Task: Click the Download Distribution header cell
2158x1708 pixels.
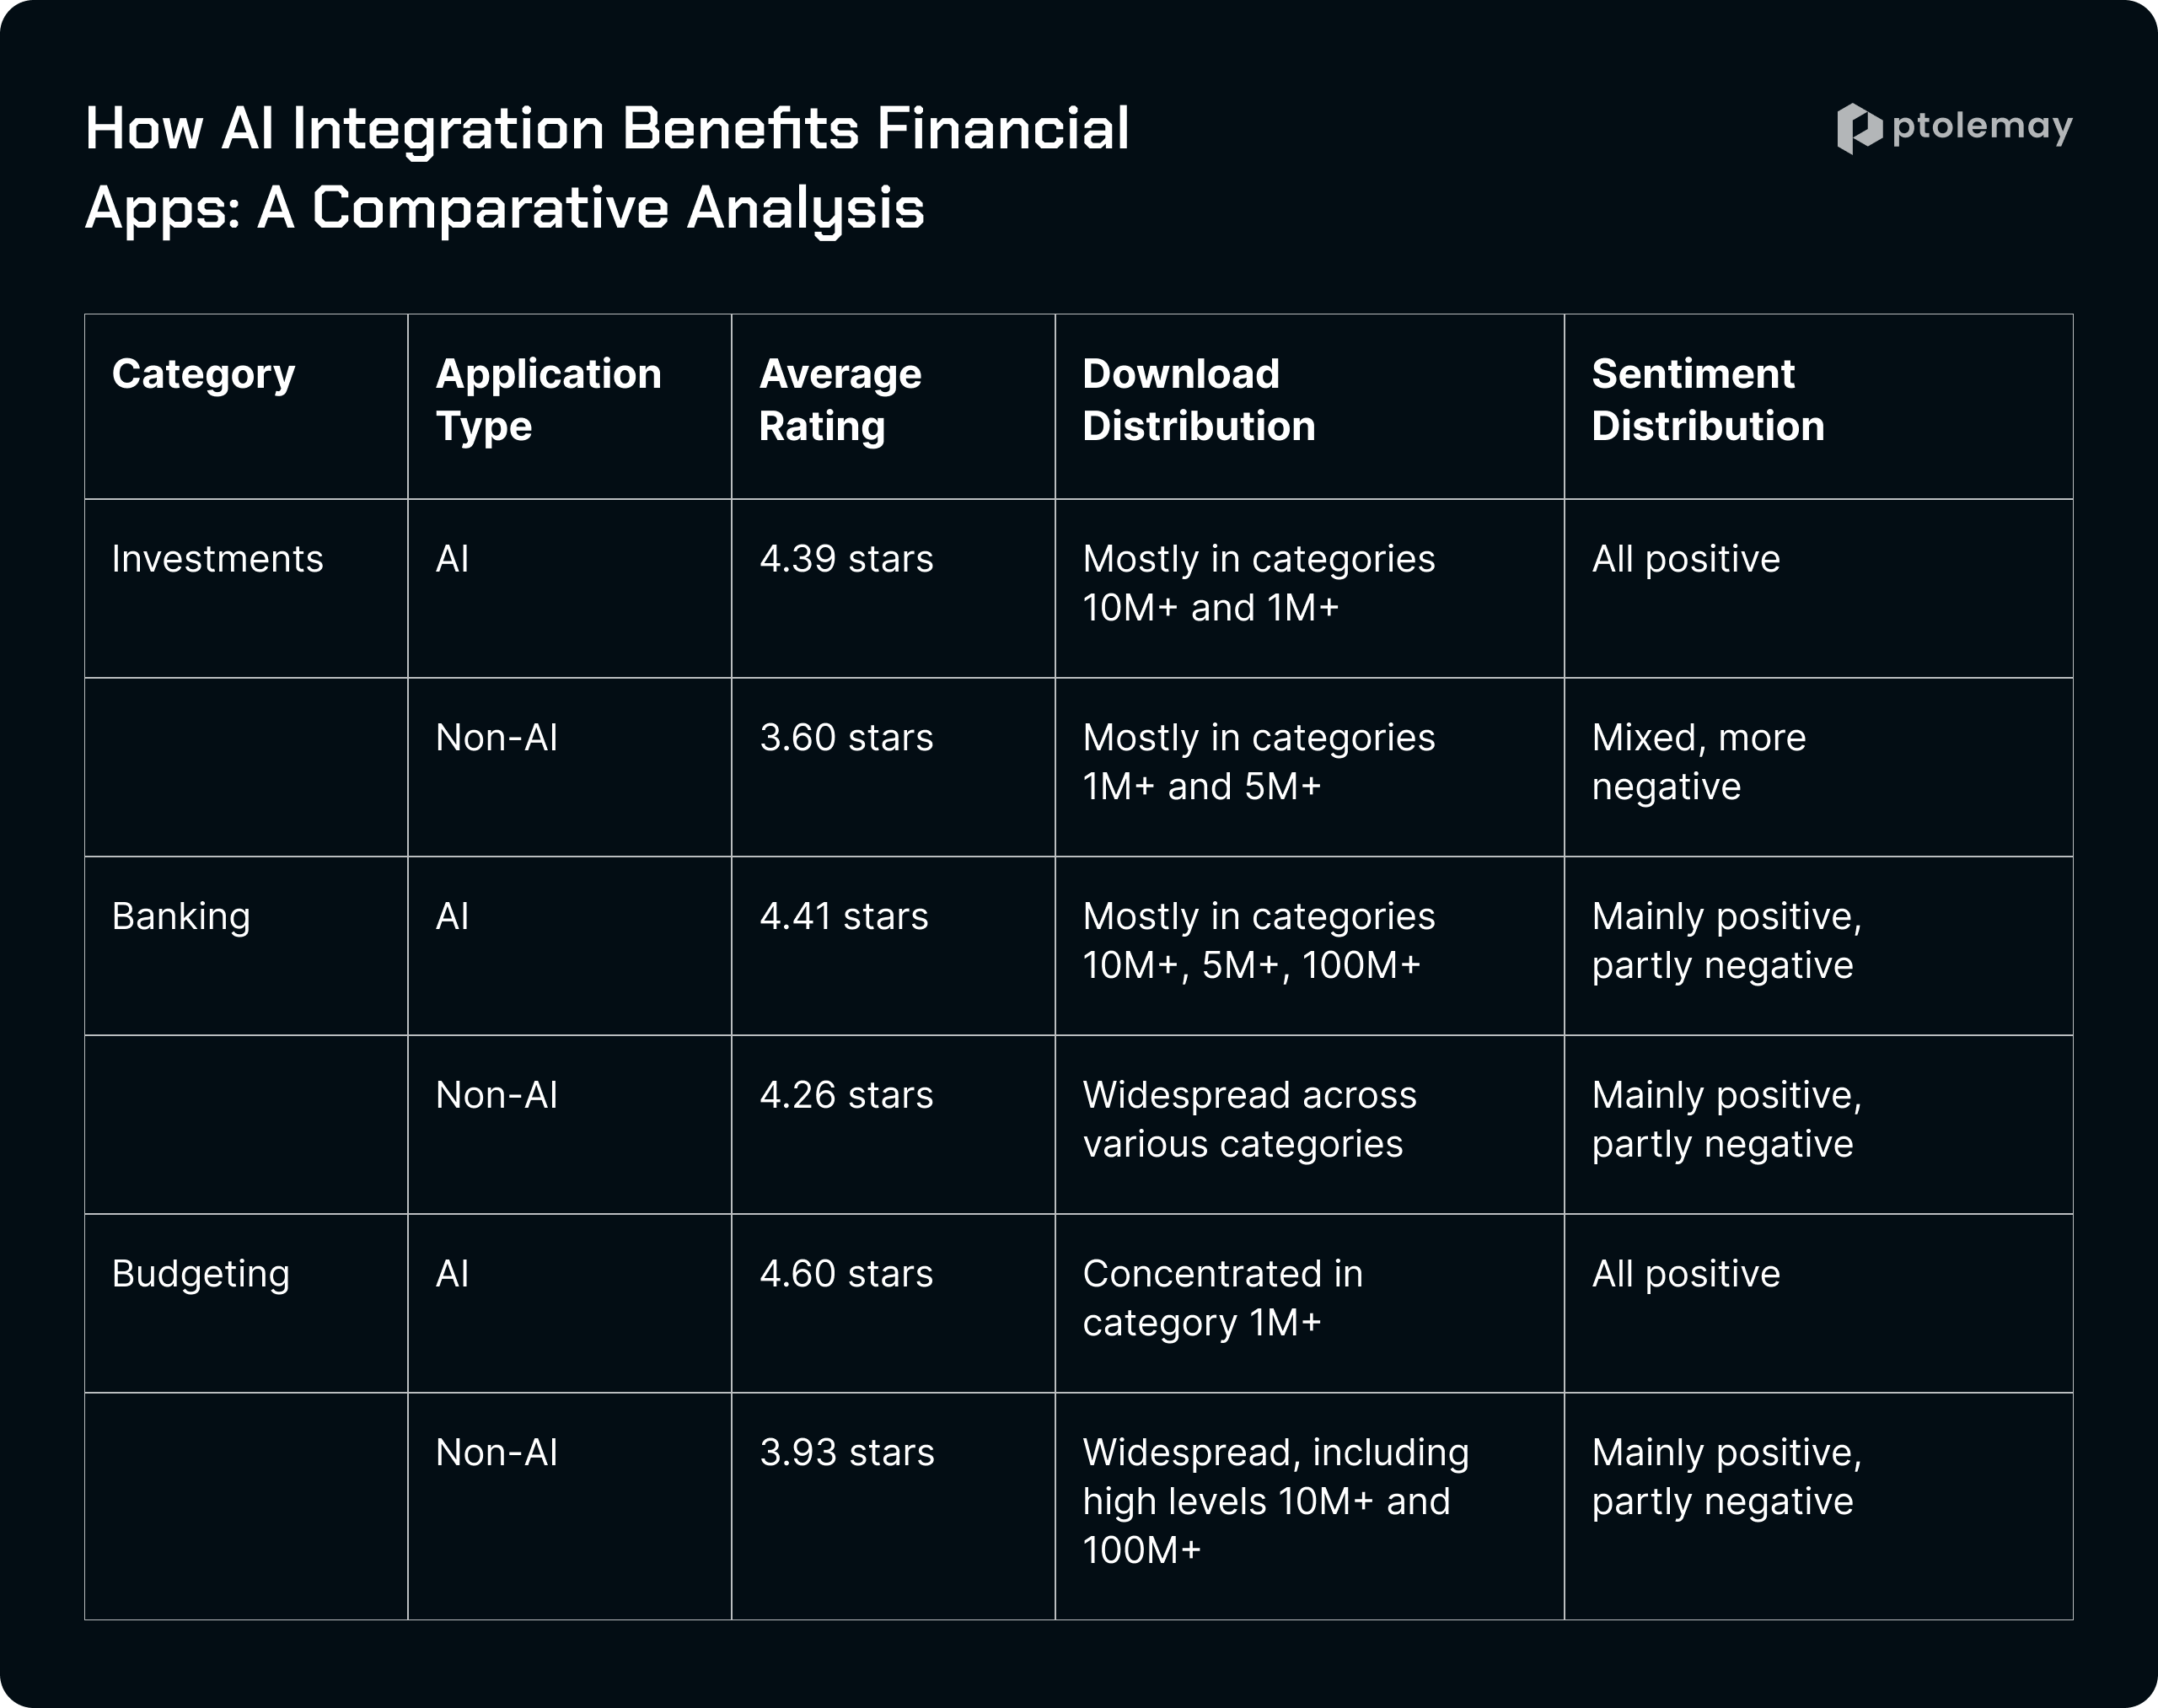Action: (1309, 406)
